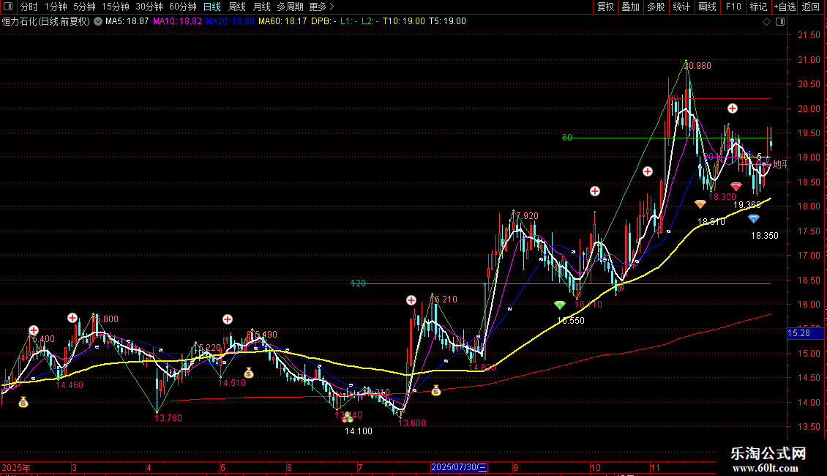Click the plus marker near the November rally
This screenshot has width=827, height=476.
pos(648,171)
